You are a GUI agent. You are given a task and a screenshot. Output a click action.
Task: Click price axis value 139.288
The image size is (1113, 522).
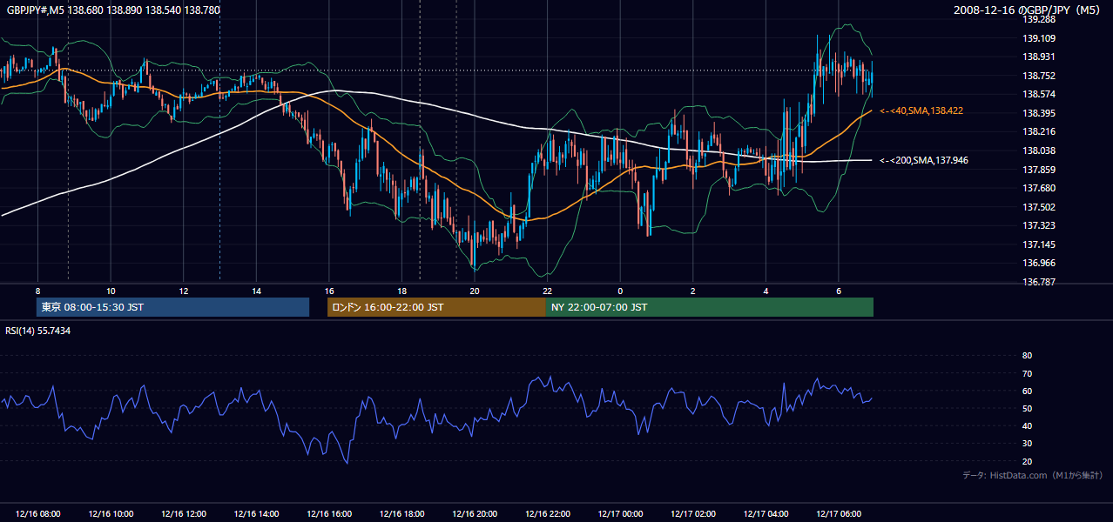point(1039,19)
